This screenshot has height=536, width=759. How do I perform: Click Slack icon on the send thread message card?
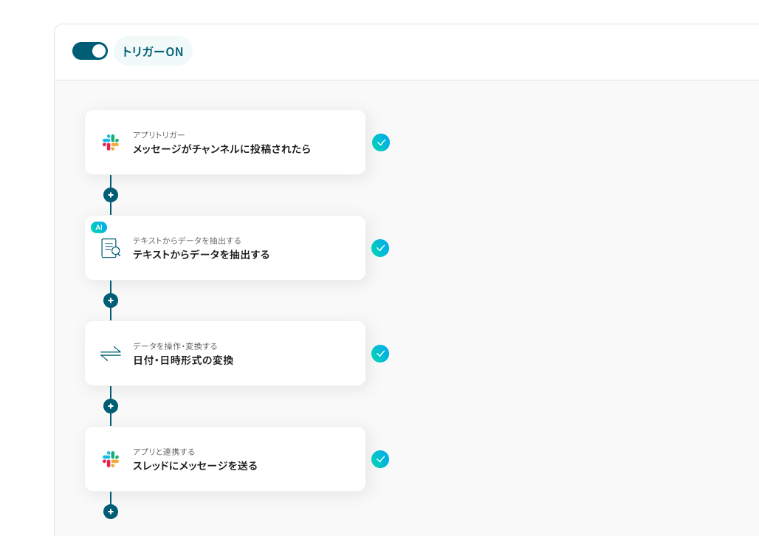111,459
